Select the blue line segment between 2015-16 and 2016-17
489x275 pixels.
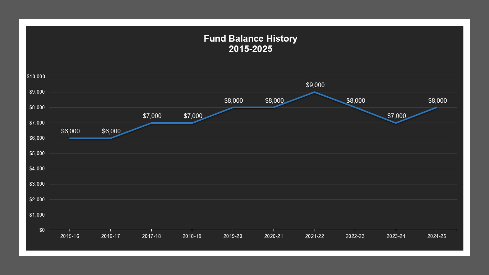91,138
